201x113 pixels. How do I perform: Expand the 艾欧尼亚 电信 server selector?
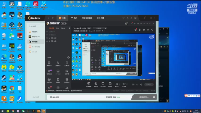(x=126, y=97)
